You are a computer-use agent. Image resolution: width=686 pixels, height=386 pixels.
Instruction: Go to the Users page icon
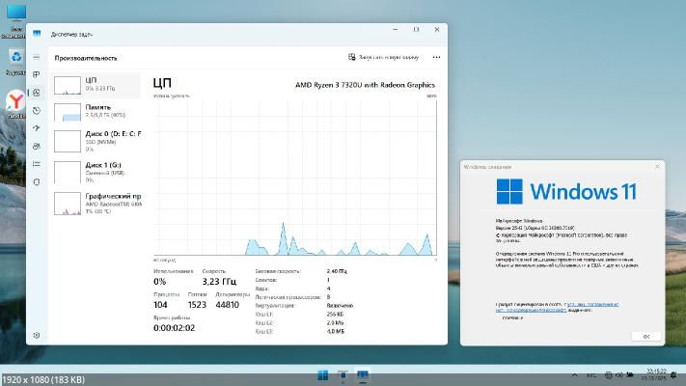tap(37, 146)
